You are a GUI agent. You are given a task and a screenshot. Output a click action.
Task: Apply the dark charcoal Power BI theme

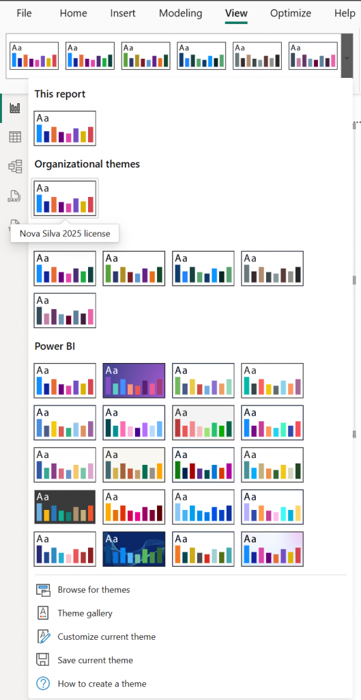(x=65, y=507)
